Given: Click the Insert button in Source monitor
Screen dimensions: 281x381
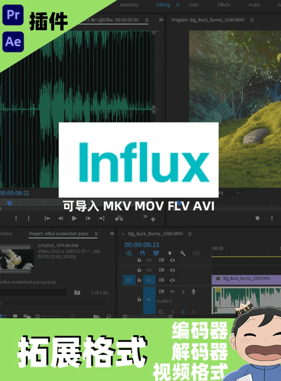Looking at the screenshot, I should (119, 218).
